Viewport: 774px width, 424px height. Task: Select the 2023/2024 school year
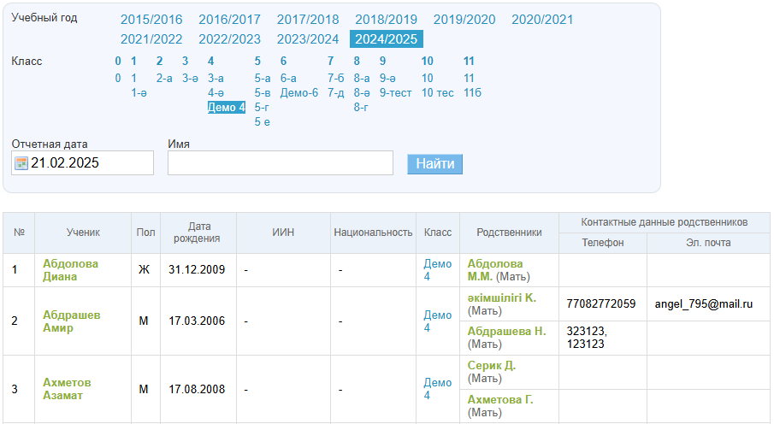point(308,38)
